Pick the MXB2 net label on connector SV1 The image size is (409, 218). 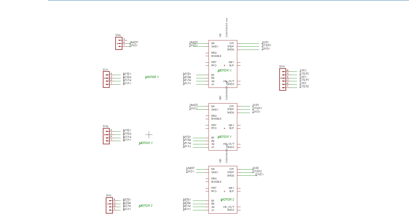point(127,77)
